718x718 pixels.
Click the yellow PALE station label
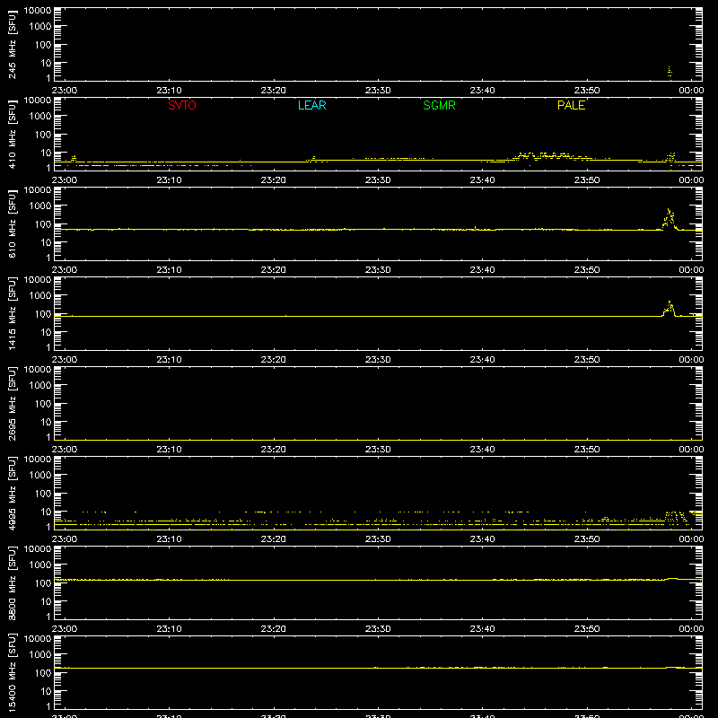click(571, 105)
